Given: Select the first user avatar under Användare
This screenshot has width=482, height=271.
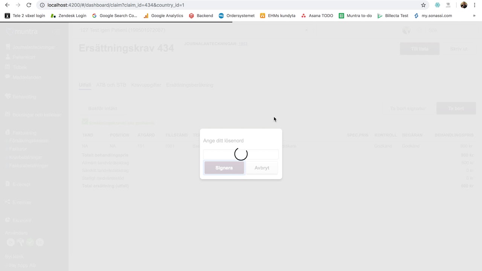Looking at the screenshot, I should pos(11,242).
